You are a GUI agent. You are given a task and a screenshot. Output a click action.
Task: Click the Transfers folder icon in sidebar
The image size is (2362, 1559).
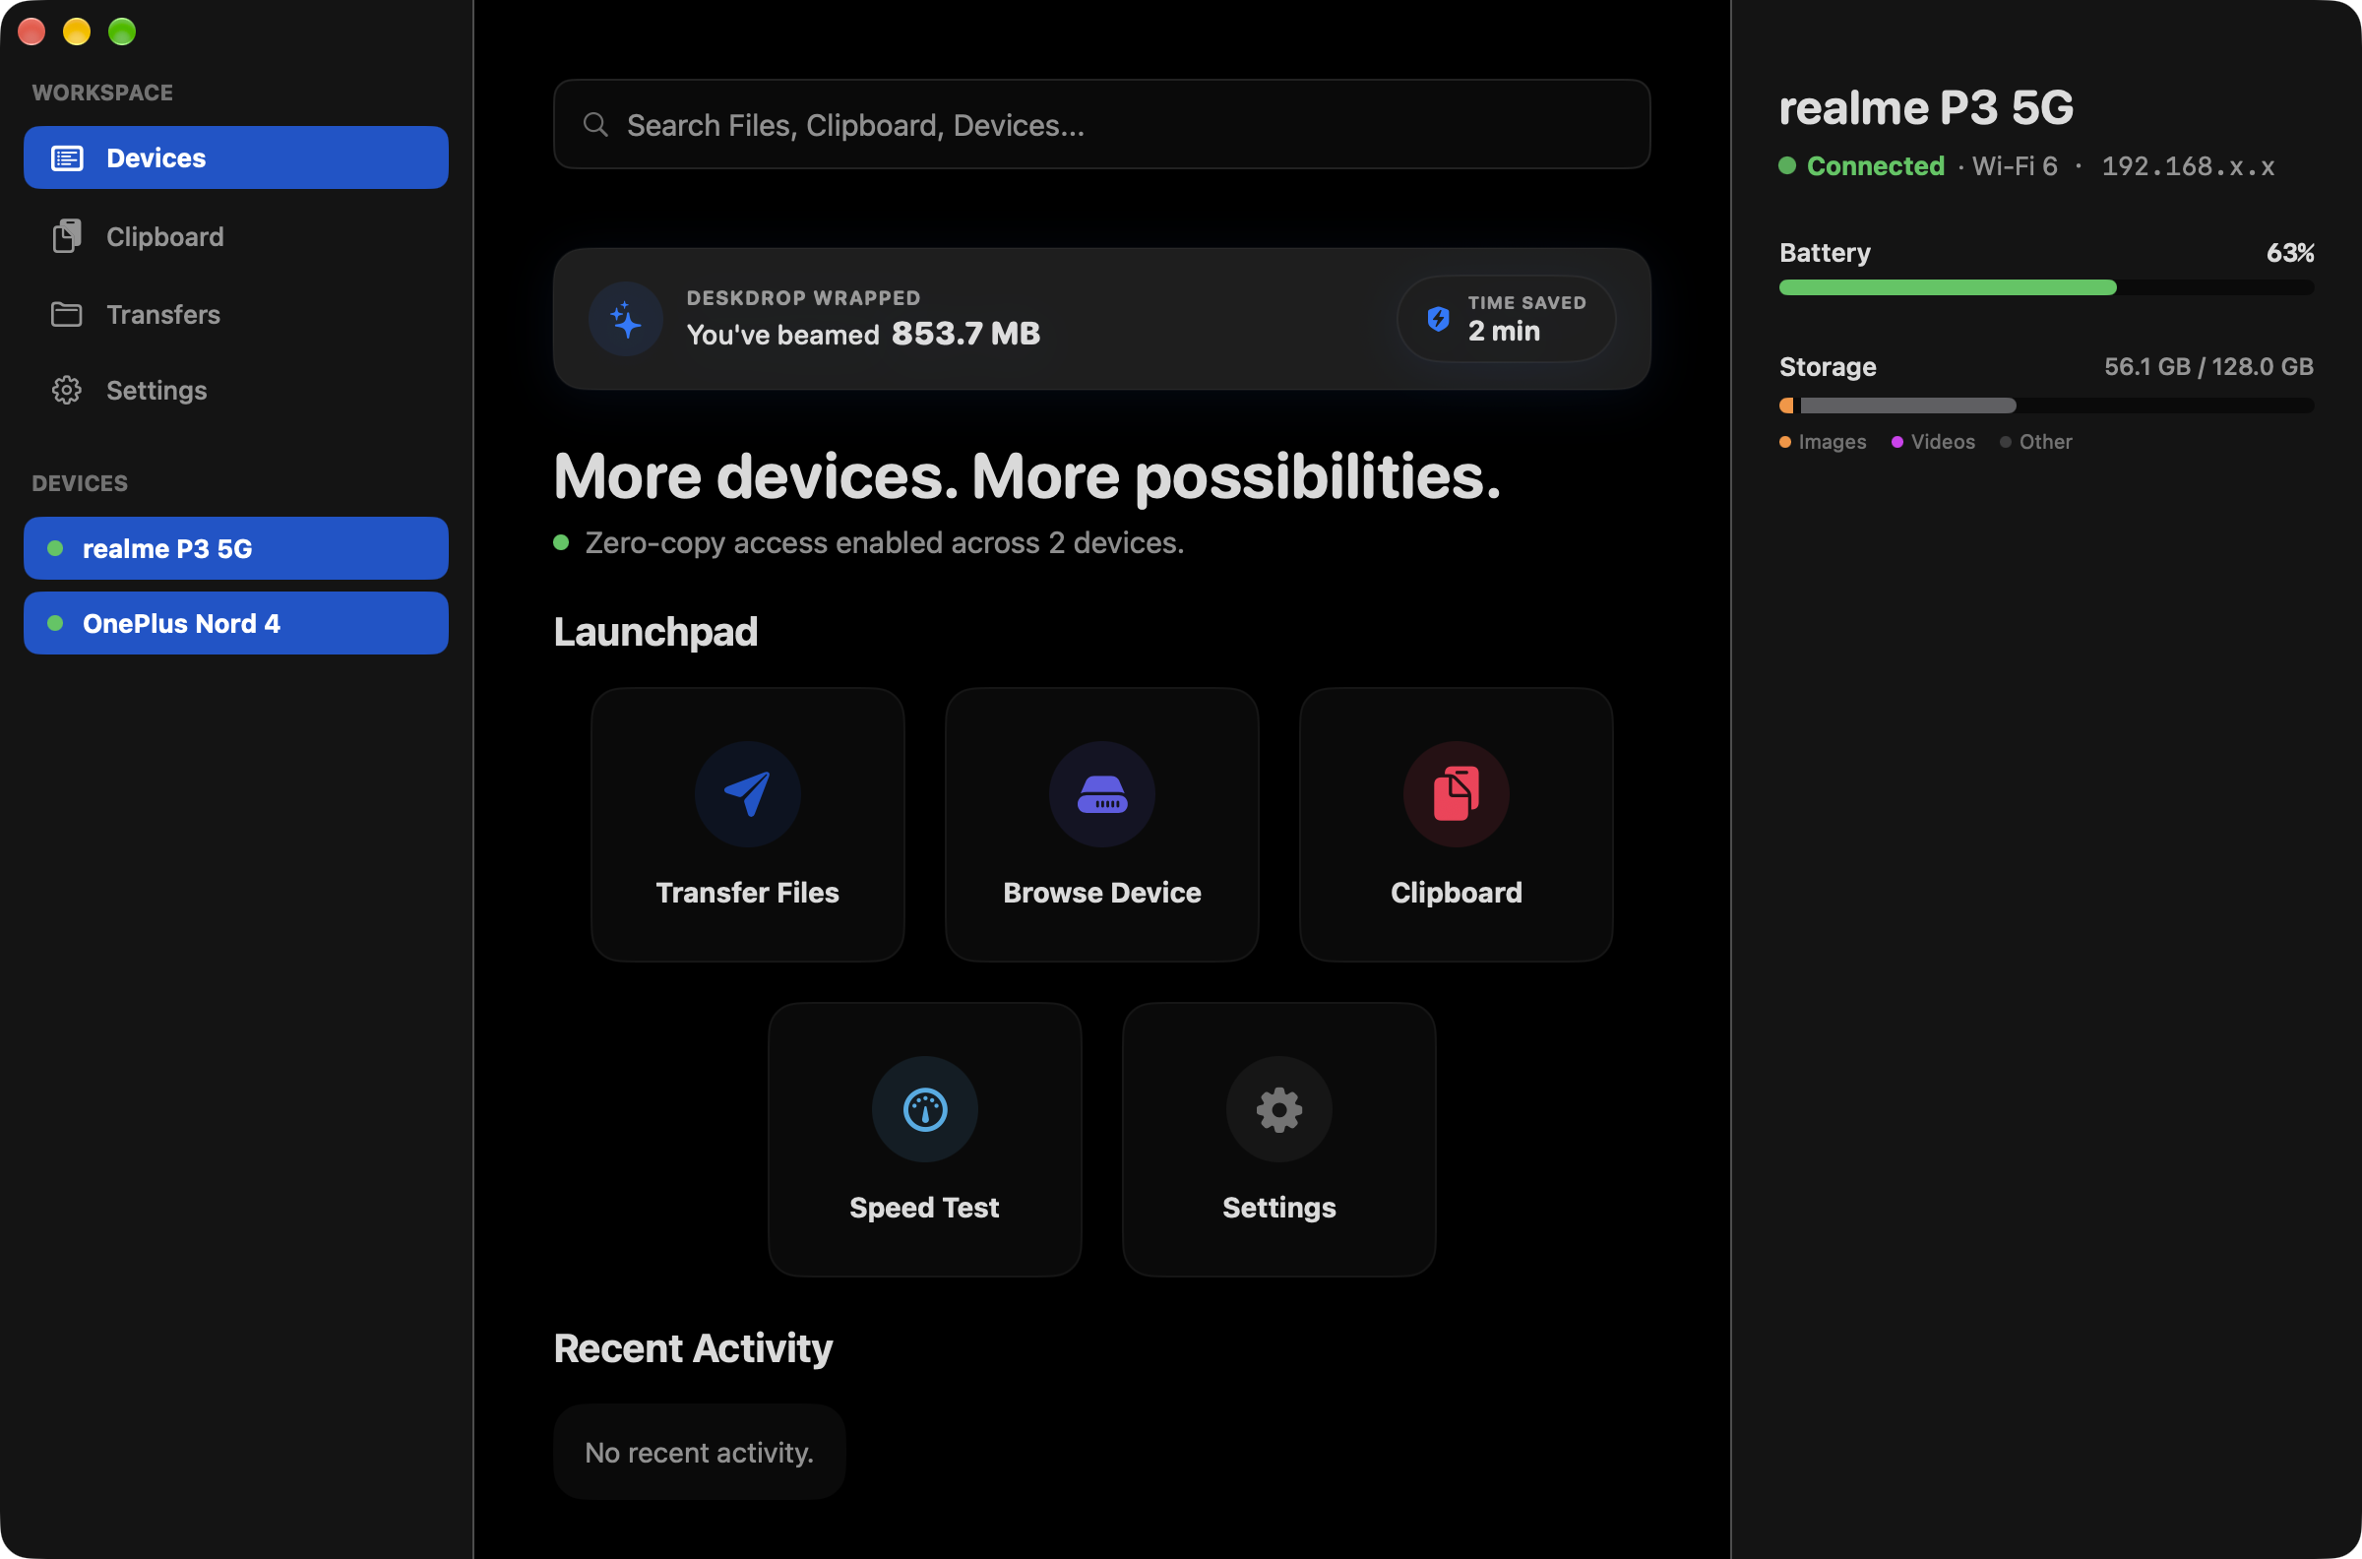pyautogui.click(x=67, y=314)
